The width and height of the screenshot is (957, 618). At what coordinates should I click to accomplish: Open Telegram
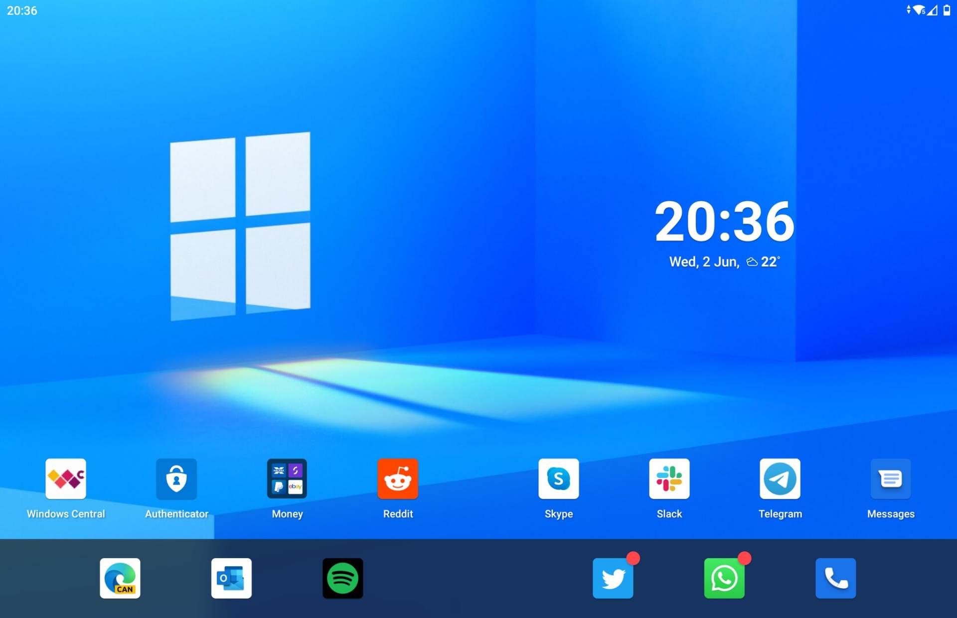pyautogui.click(x=780, y=479)
